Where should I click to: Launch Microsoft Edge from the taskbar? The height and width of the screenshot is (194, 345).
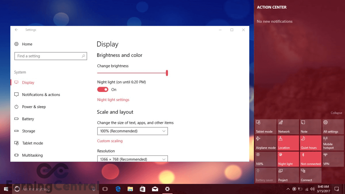(x=118, y=189)
